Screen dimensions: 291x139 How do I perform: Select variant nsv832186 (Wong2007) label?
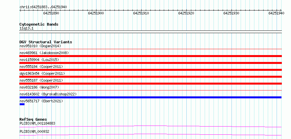coord(39,87)
